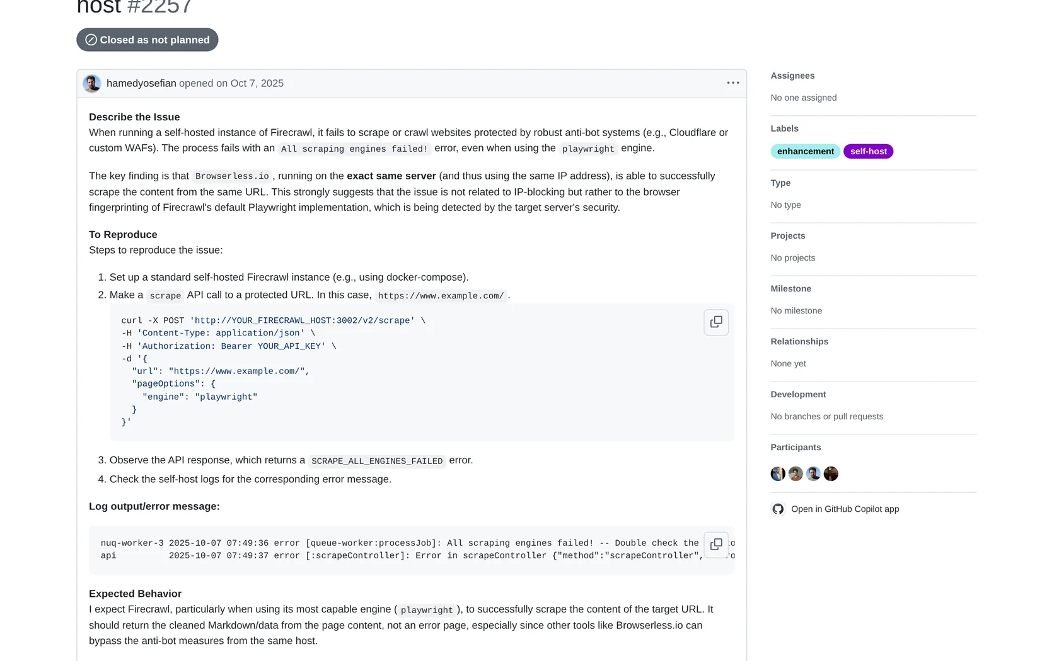Click the SCRAPE_ALL_ENGINES_FAILED inline code

pos(377,461)
